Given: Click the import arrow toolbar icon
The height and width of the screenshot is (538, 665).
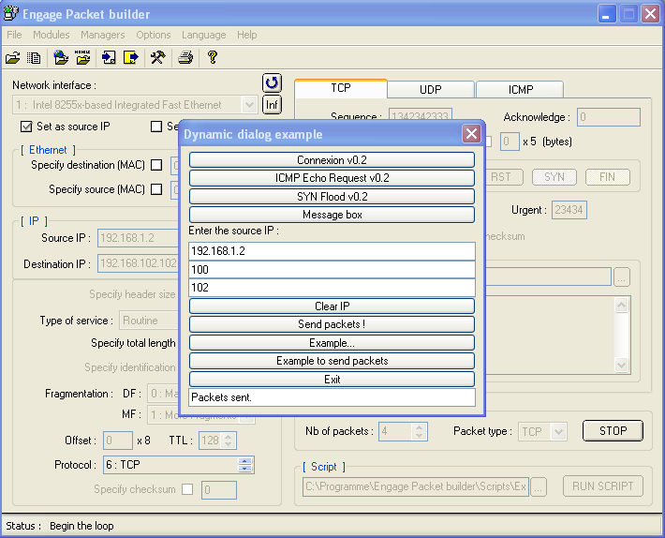Looking at the screenshot, I should click(109, 57).
